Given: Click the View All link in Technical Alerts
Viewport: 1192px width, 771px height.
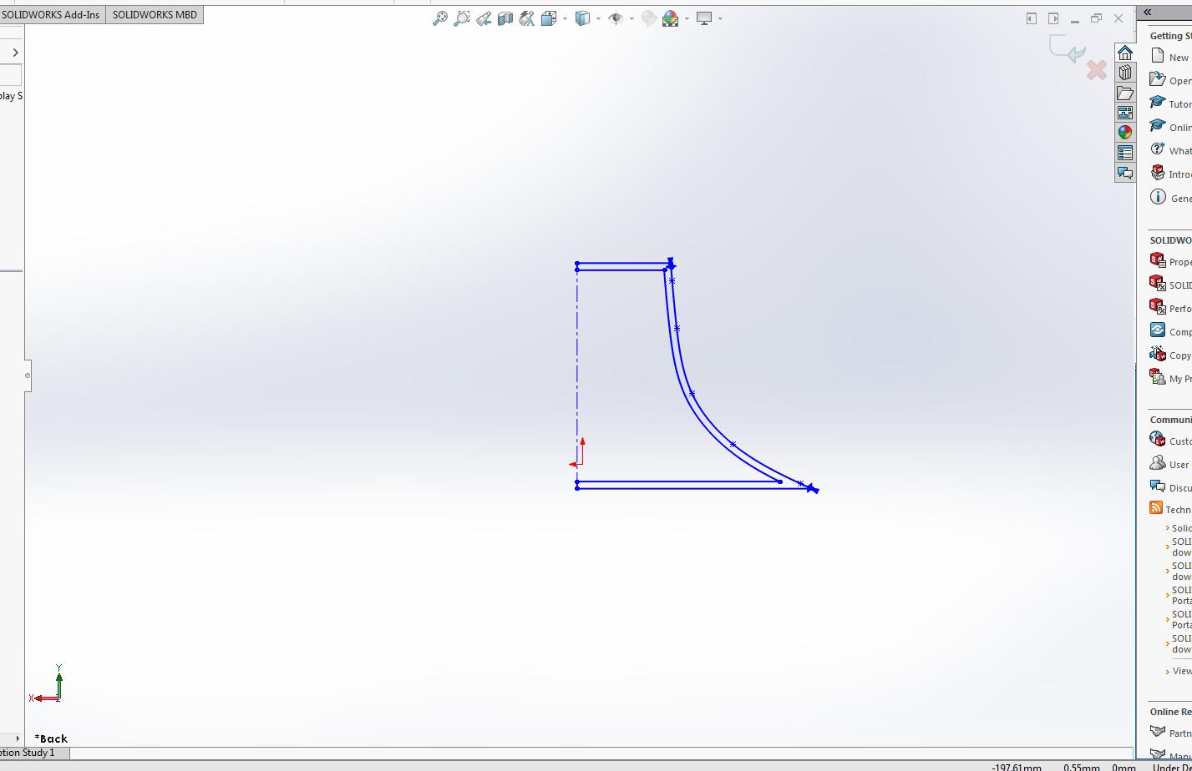Looking at the screenshot, I should click(x=1182, y=671).
